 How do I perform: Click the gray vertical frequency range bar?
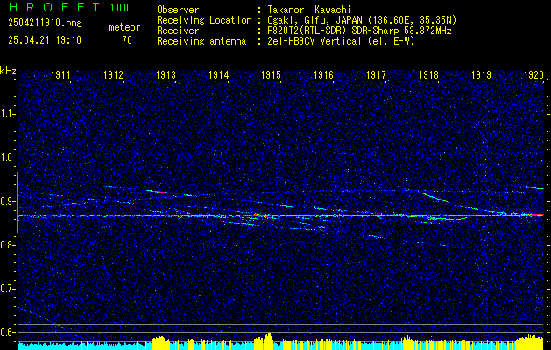pyautogui.click(x=17, y=202)
